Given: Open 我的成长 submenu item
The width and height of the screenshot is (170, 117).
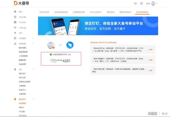Looking at the screenshot, I should click(22, 74).
